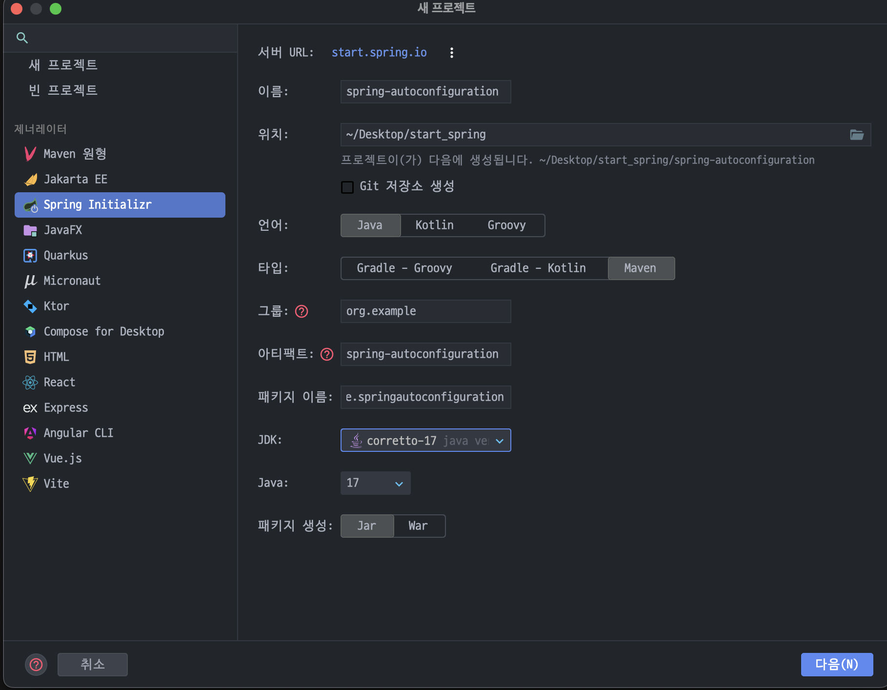This screenshot has height=690, width=887.
Task: Click the 이름 project name field
Action: (x=425, y=92)
